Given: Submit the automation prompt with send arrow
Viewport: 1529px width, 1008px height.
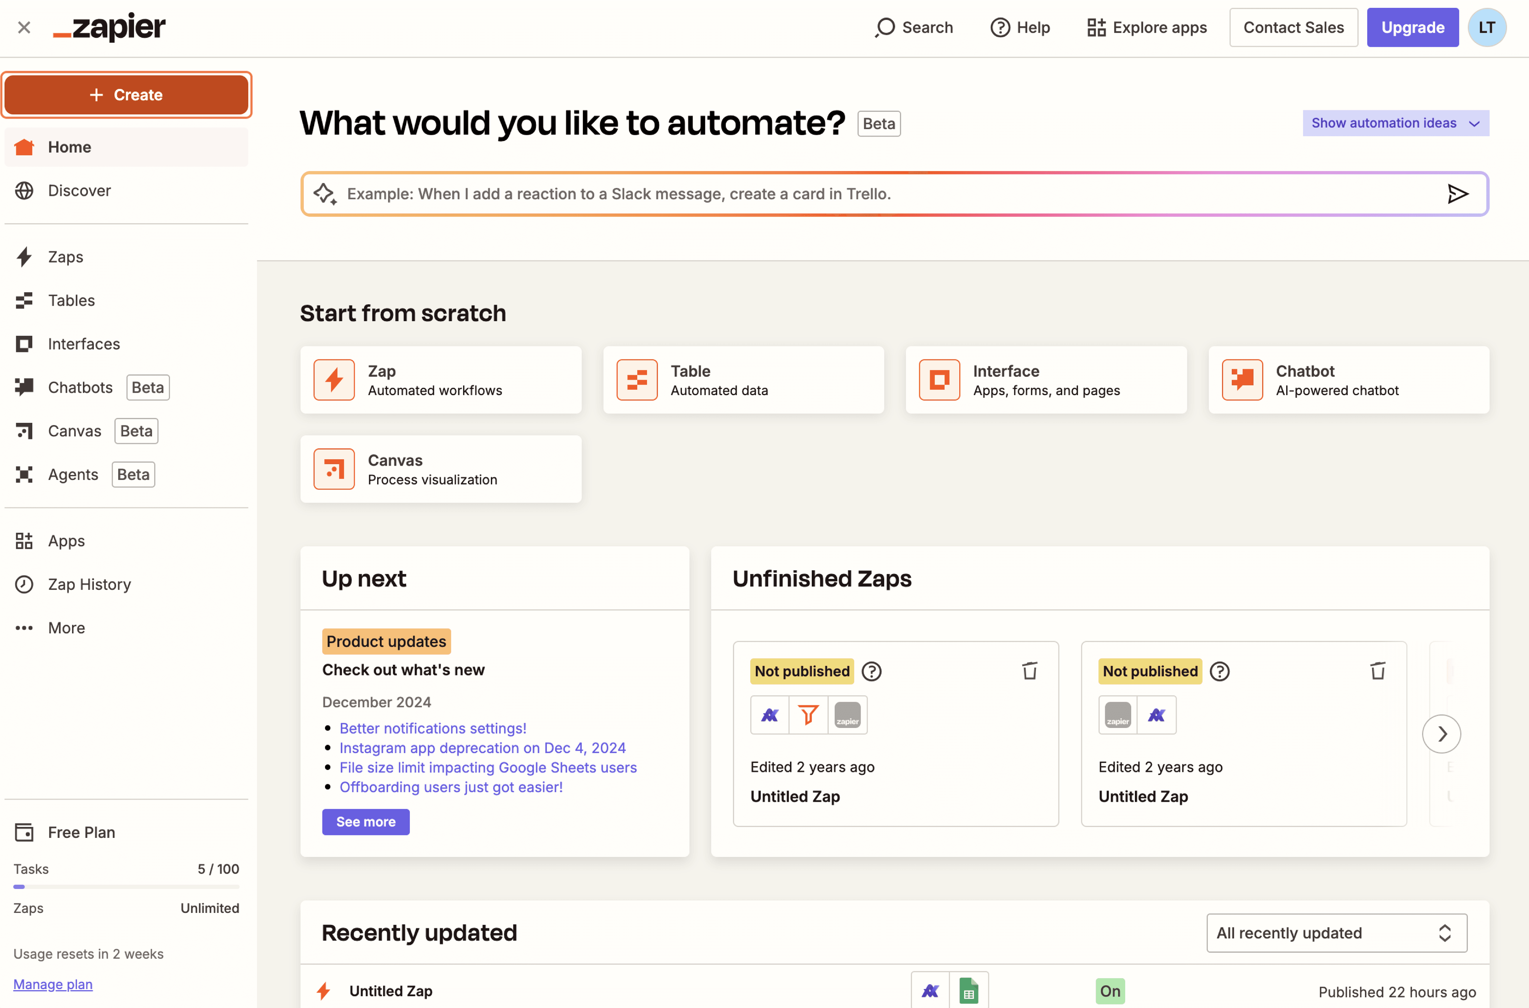Looking at the screenshot, I should (1458, 194).
